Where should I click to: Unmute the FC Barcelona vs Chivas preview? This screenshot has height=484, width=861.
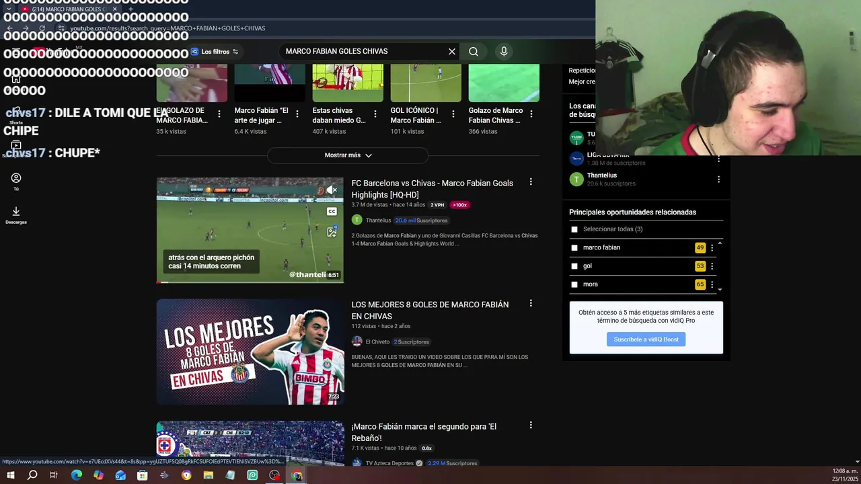click(x=332, y=190)
